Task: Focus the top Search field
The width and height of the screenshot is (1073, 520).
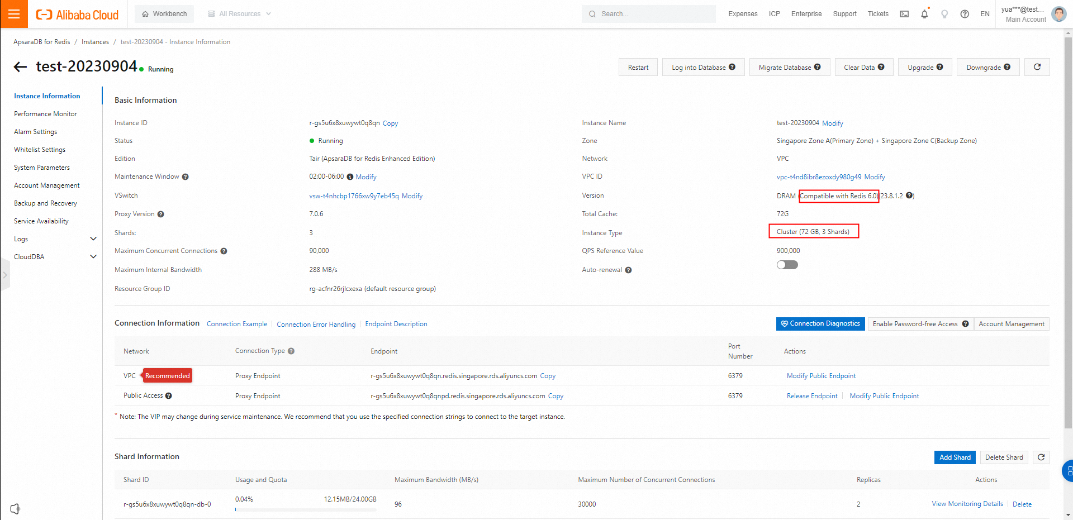Action: [x=649, y=14]
